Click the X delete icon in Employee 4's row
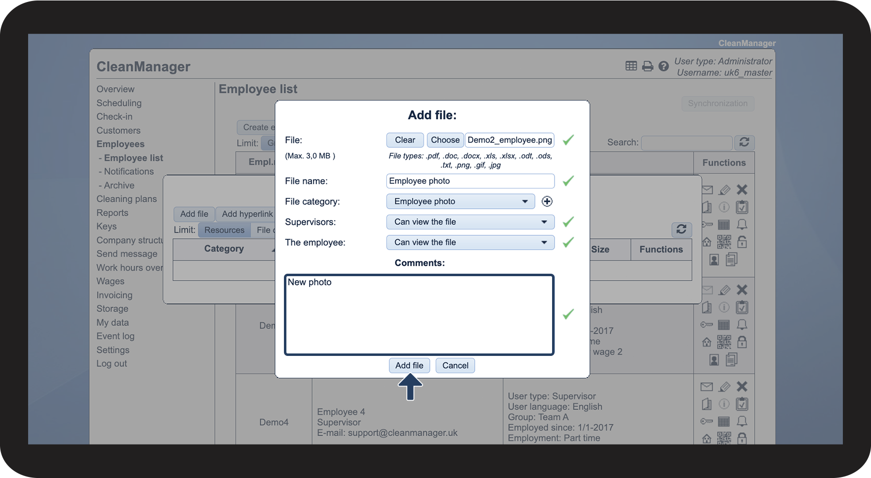This screenshot has width=871, height=478. click(x=742, y=387)
